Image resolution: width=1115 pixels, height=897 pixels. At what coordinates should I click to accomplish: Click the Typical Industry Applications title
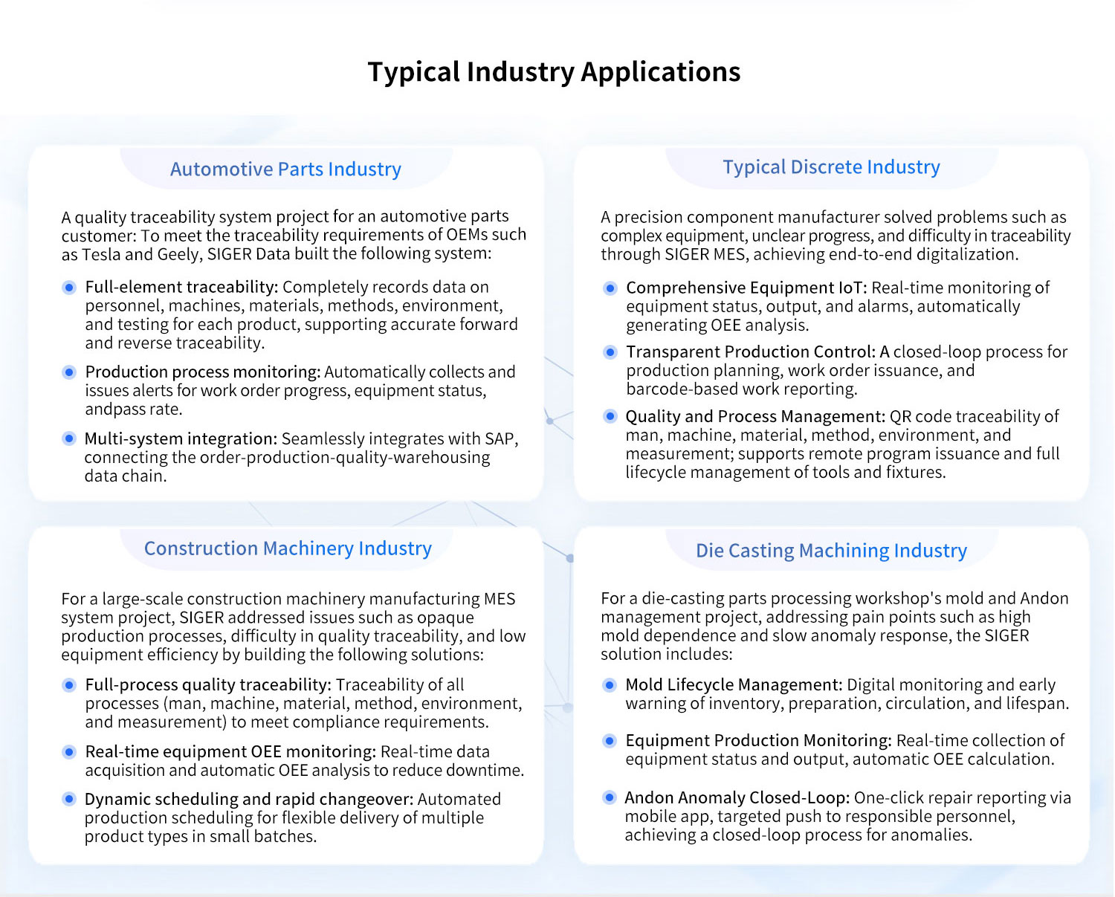(x=554, y=72)
